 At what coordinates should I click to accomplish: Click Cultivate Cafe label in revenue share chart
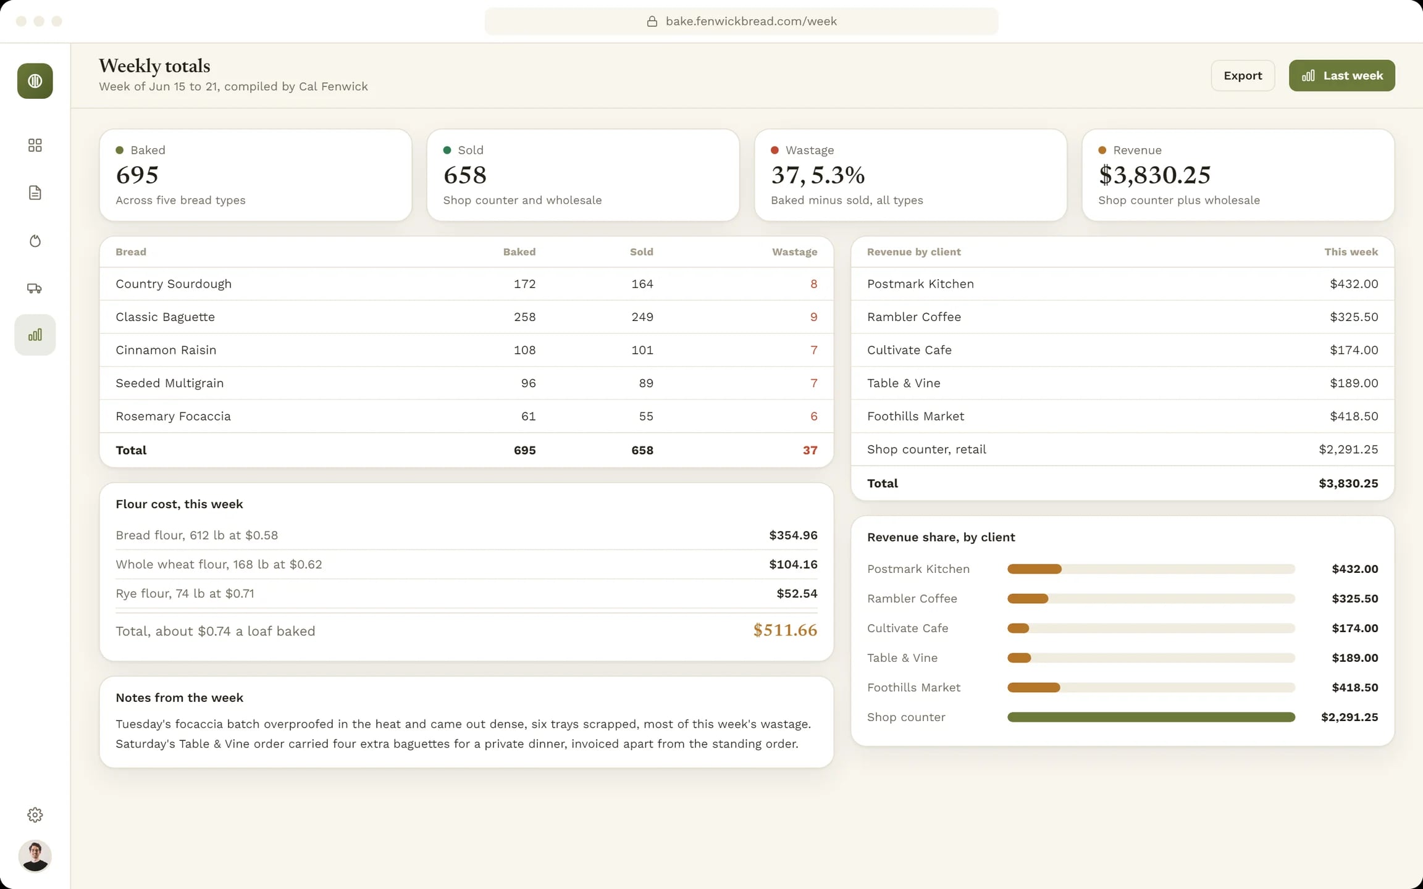pyautogui.click(x=907, y=628)
